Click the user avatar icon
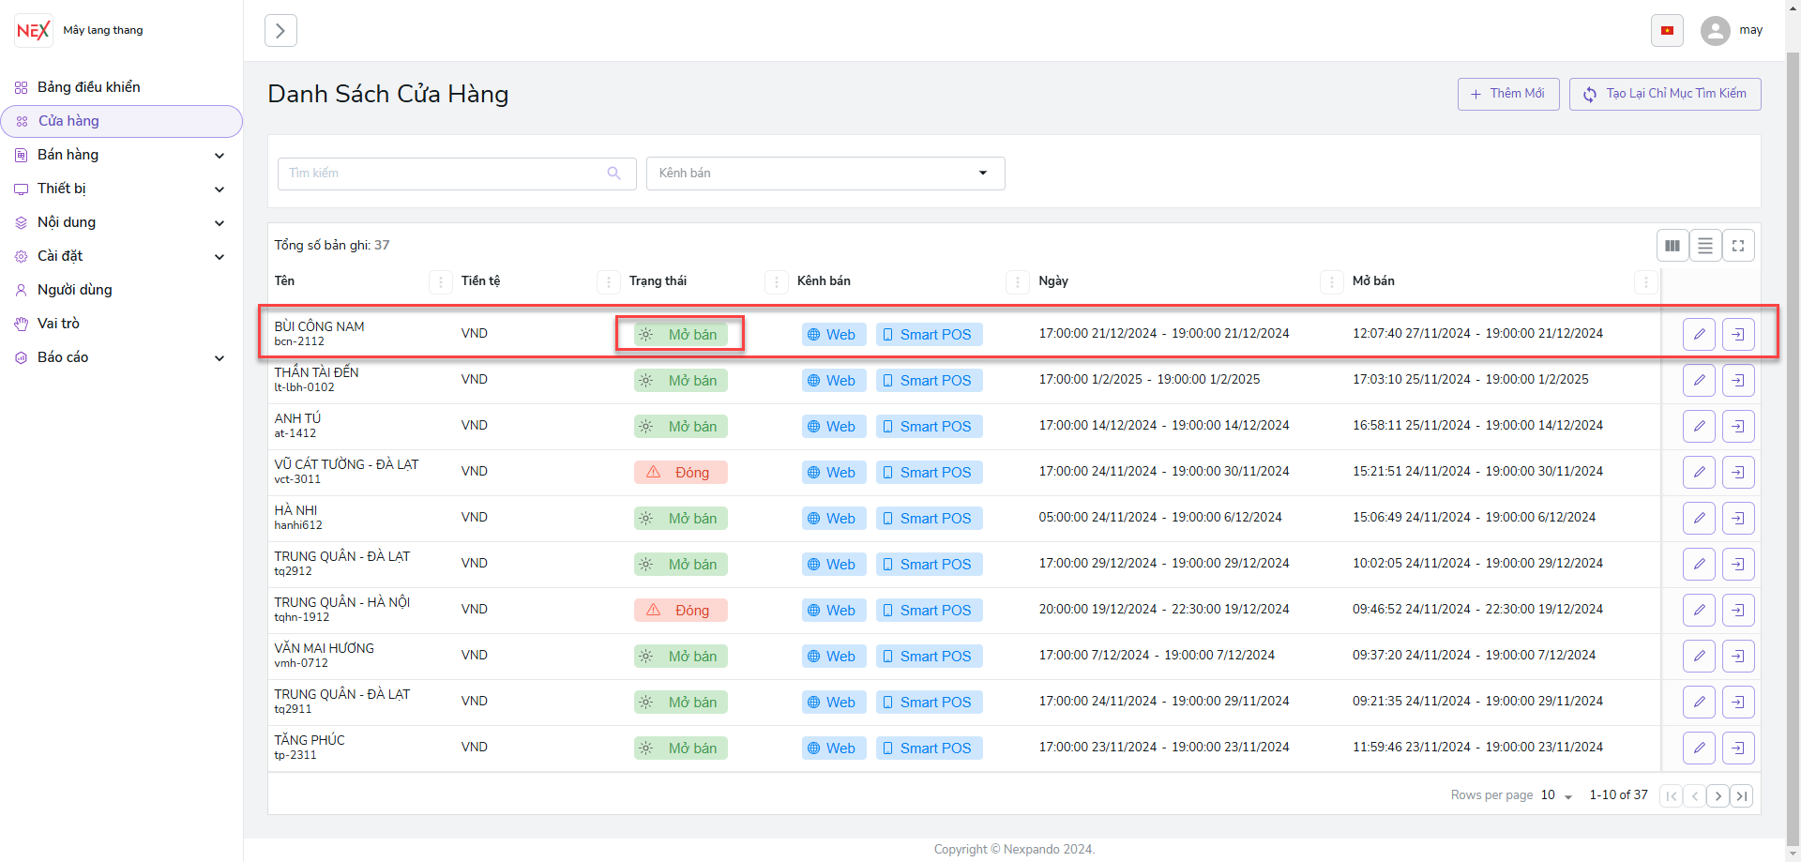1801x862 pixels. coord(1716,30)
